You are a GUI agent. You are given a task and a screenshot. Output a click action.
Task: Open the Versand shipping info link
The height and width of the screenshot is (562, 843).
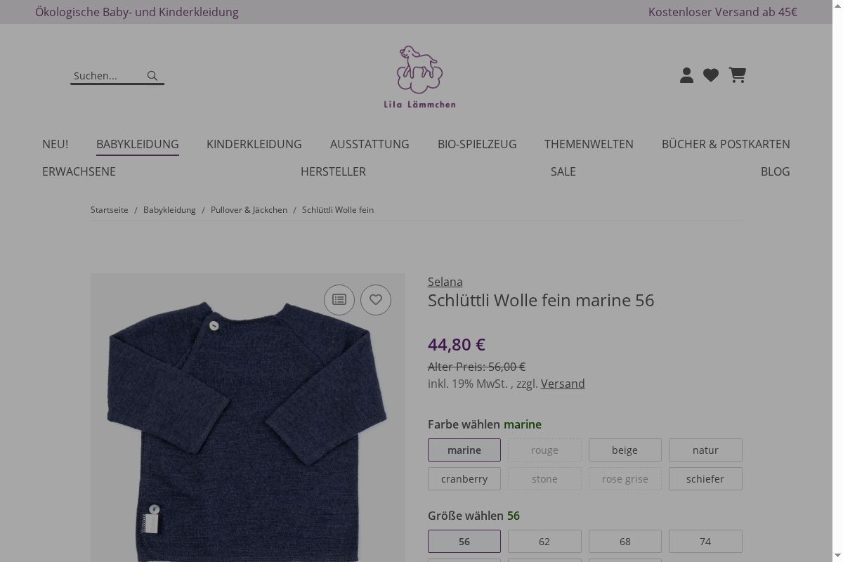(563, 384)
